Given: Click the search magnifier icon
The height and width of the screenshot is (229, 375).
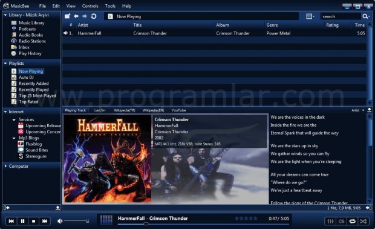Looking at the screenshot, I should click(x=365, y=16).
